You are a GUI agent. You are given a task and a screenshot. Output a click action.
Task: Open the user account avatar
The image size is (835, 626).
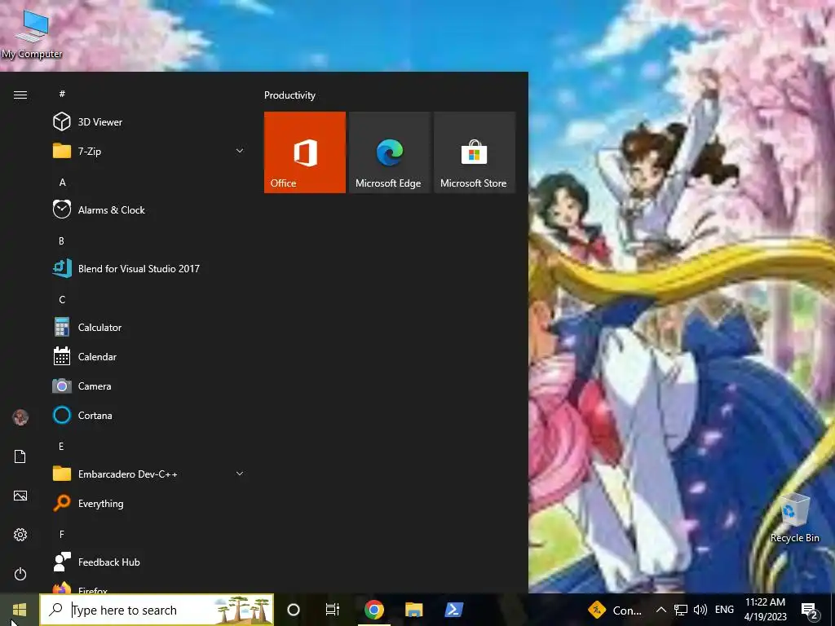[20, 417]
